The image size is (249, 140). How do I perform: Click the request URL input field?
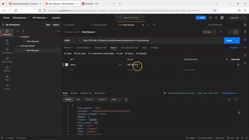(152, 40)
